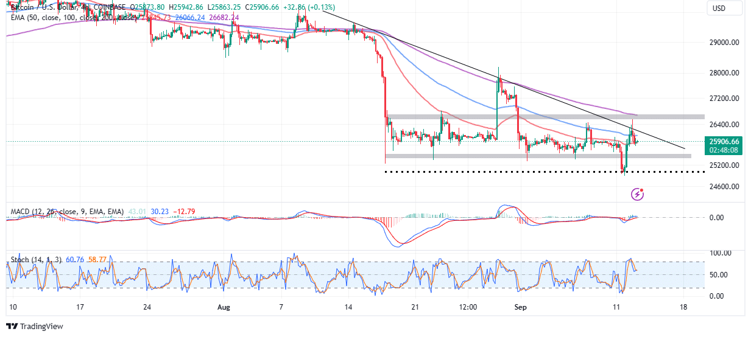Click the orange Stoch value 58.77
Image resolution: width=751 pixels, height=337 pixels.
click(x=97, y=260)
